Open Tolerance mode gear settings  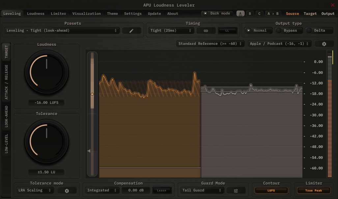click(x=67, y=190)
